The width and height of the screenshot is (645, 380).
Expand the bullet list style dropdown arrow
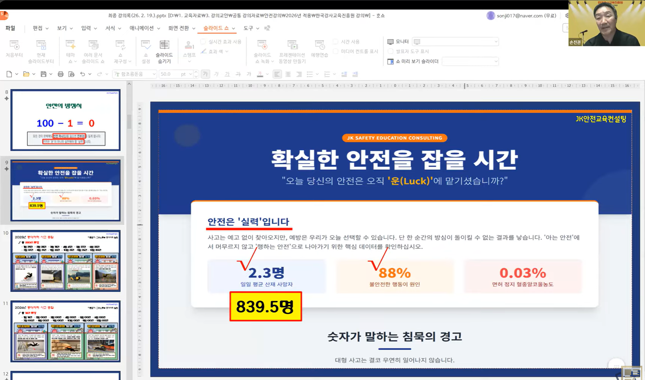[x=317, y=74]
